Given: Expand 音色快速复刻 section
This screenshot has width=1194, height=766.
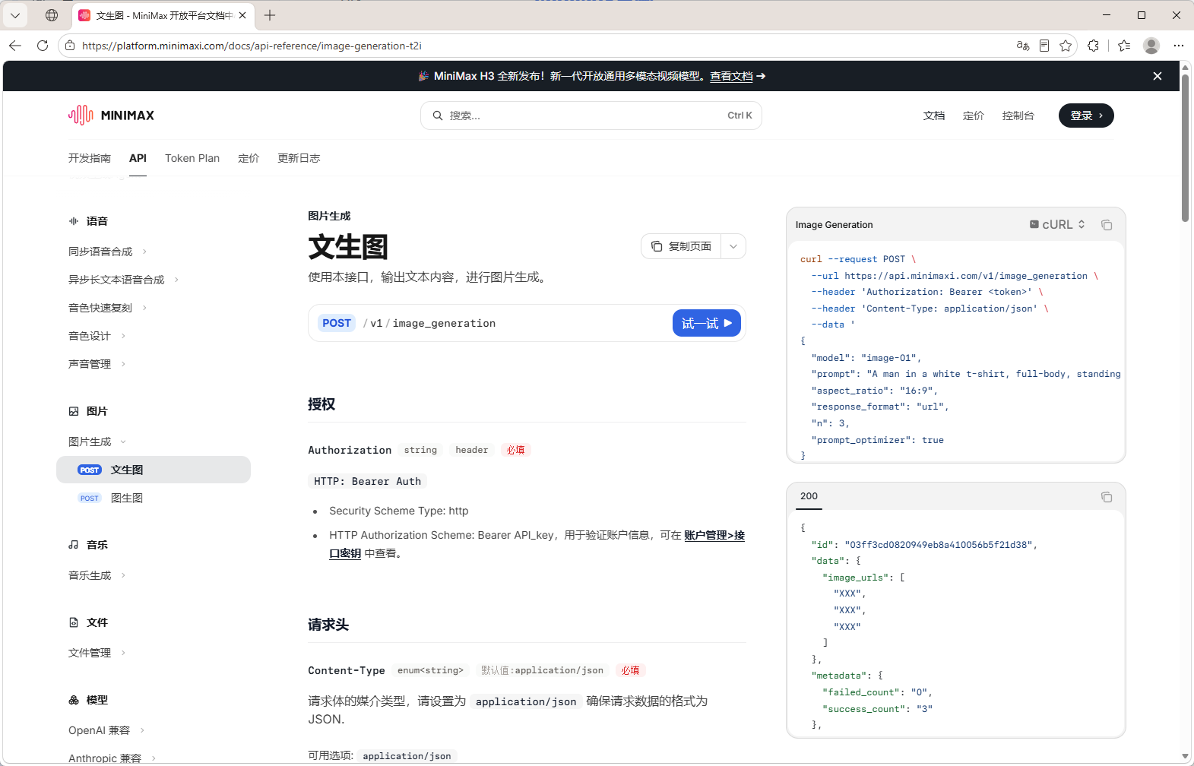Looking at the screenshot, I should (x=107, y=308).
